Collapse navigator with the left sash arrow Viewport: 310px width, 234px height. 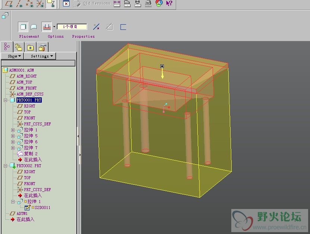78,136
